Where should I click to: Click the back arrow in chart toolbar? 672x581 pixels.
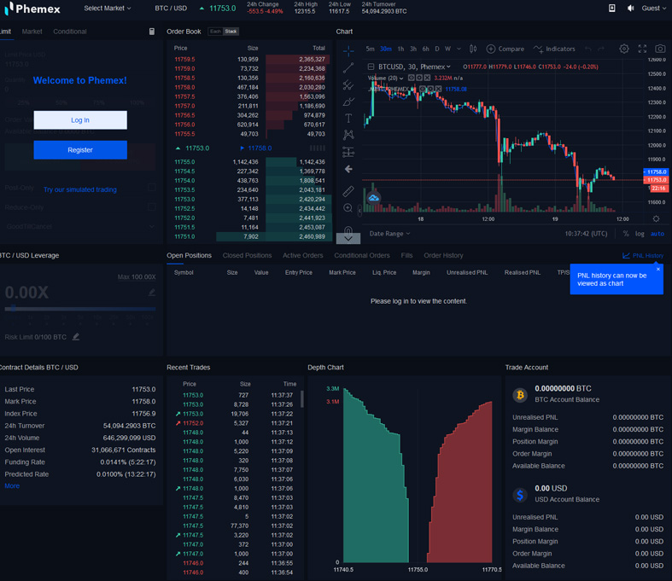point(348,169)
